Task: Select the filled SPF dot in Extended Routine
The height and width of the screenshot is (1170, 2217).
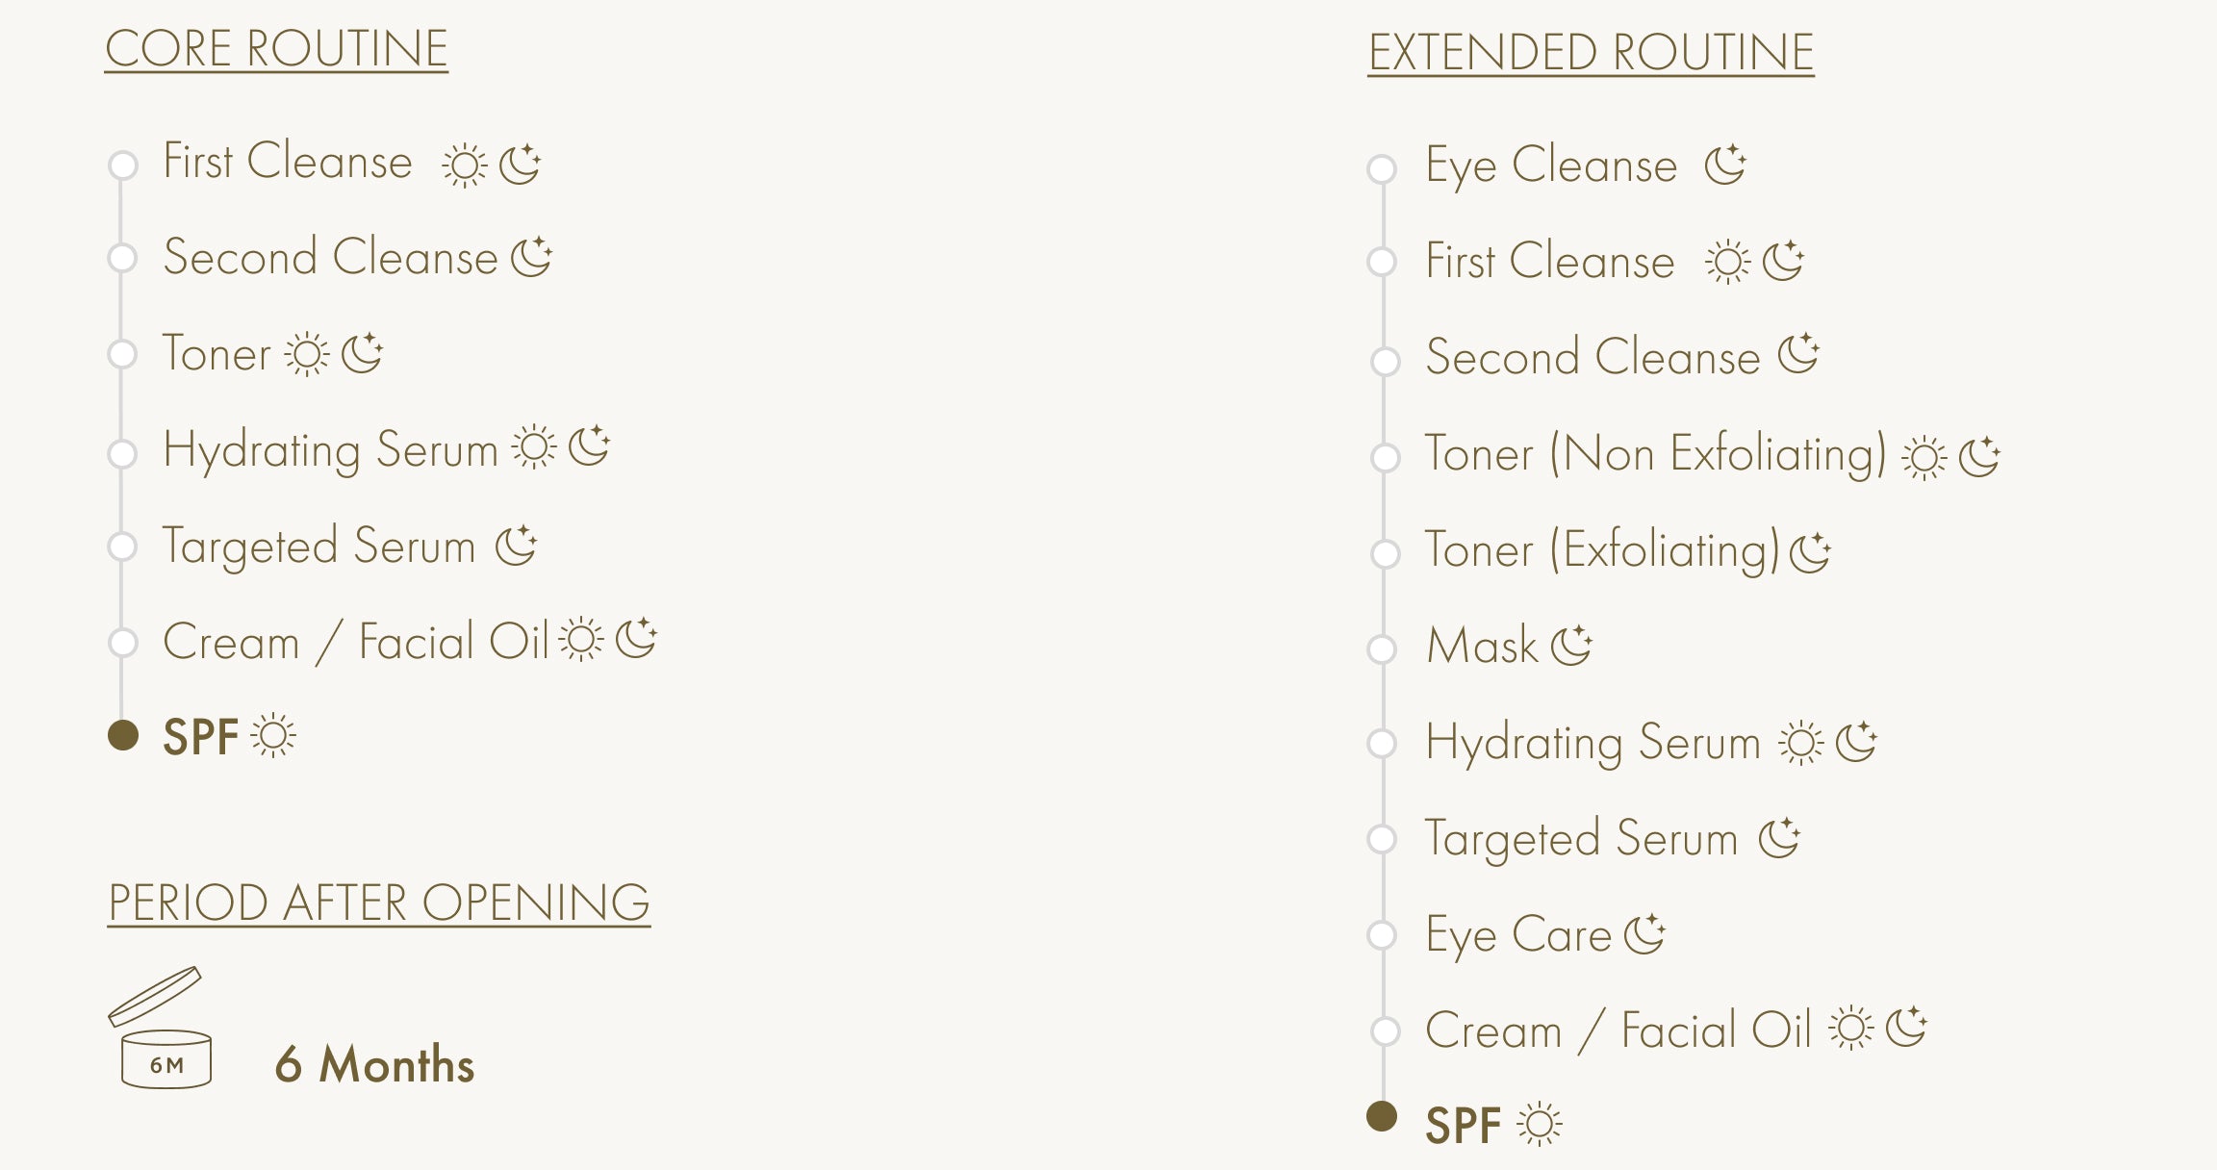Action: (x=1382, y=1116)
